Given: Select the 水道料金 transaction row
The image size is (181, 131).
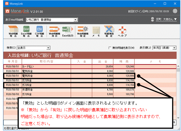Looking at the screenshot, I should click(90, 89).
